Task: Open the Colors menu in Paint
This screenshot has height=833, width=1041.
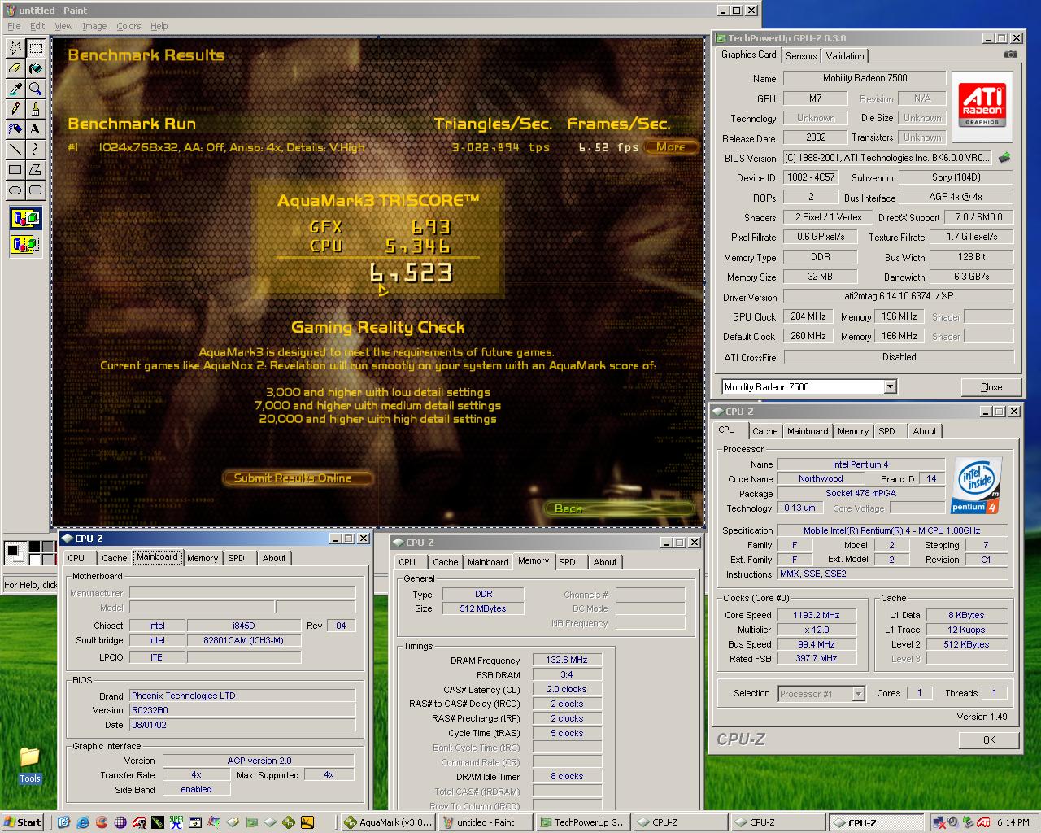Action: [128, 26]
